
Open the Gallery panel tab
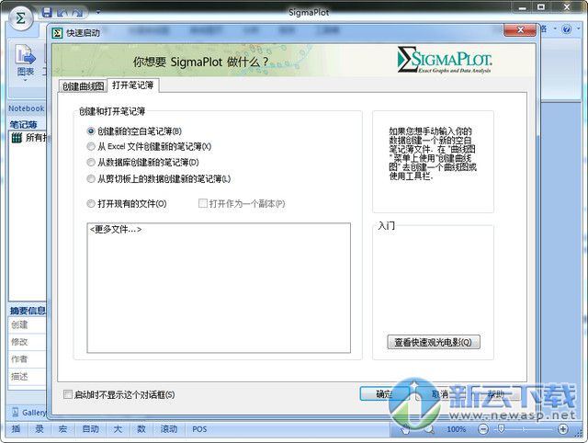click(29, 413)
